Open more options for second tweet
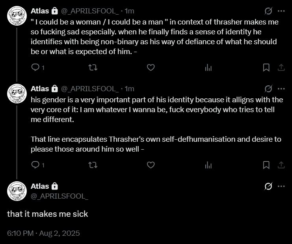292x244 pixels. pos(281,88)
